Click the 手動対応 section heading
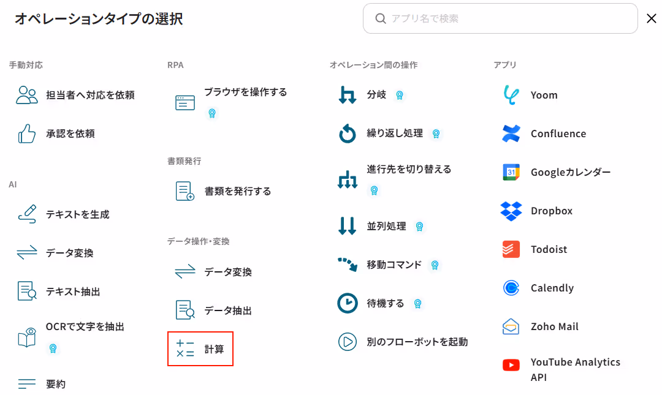662x395 pixels. tap(26, 65)
